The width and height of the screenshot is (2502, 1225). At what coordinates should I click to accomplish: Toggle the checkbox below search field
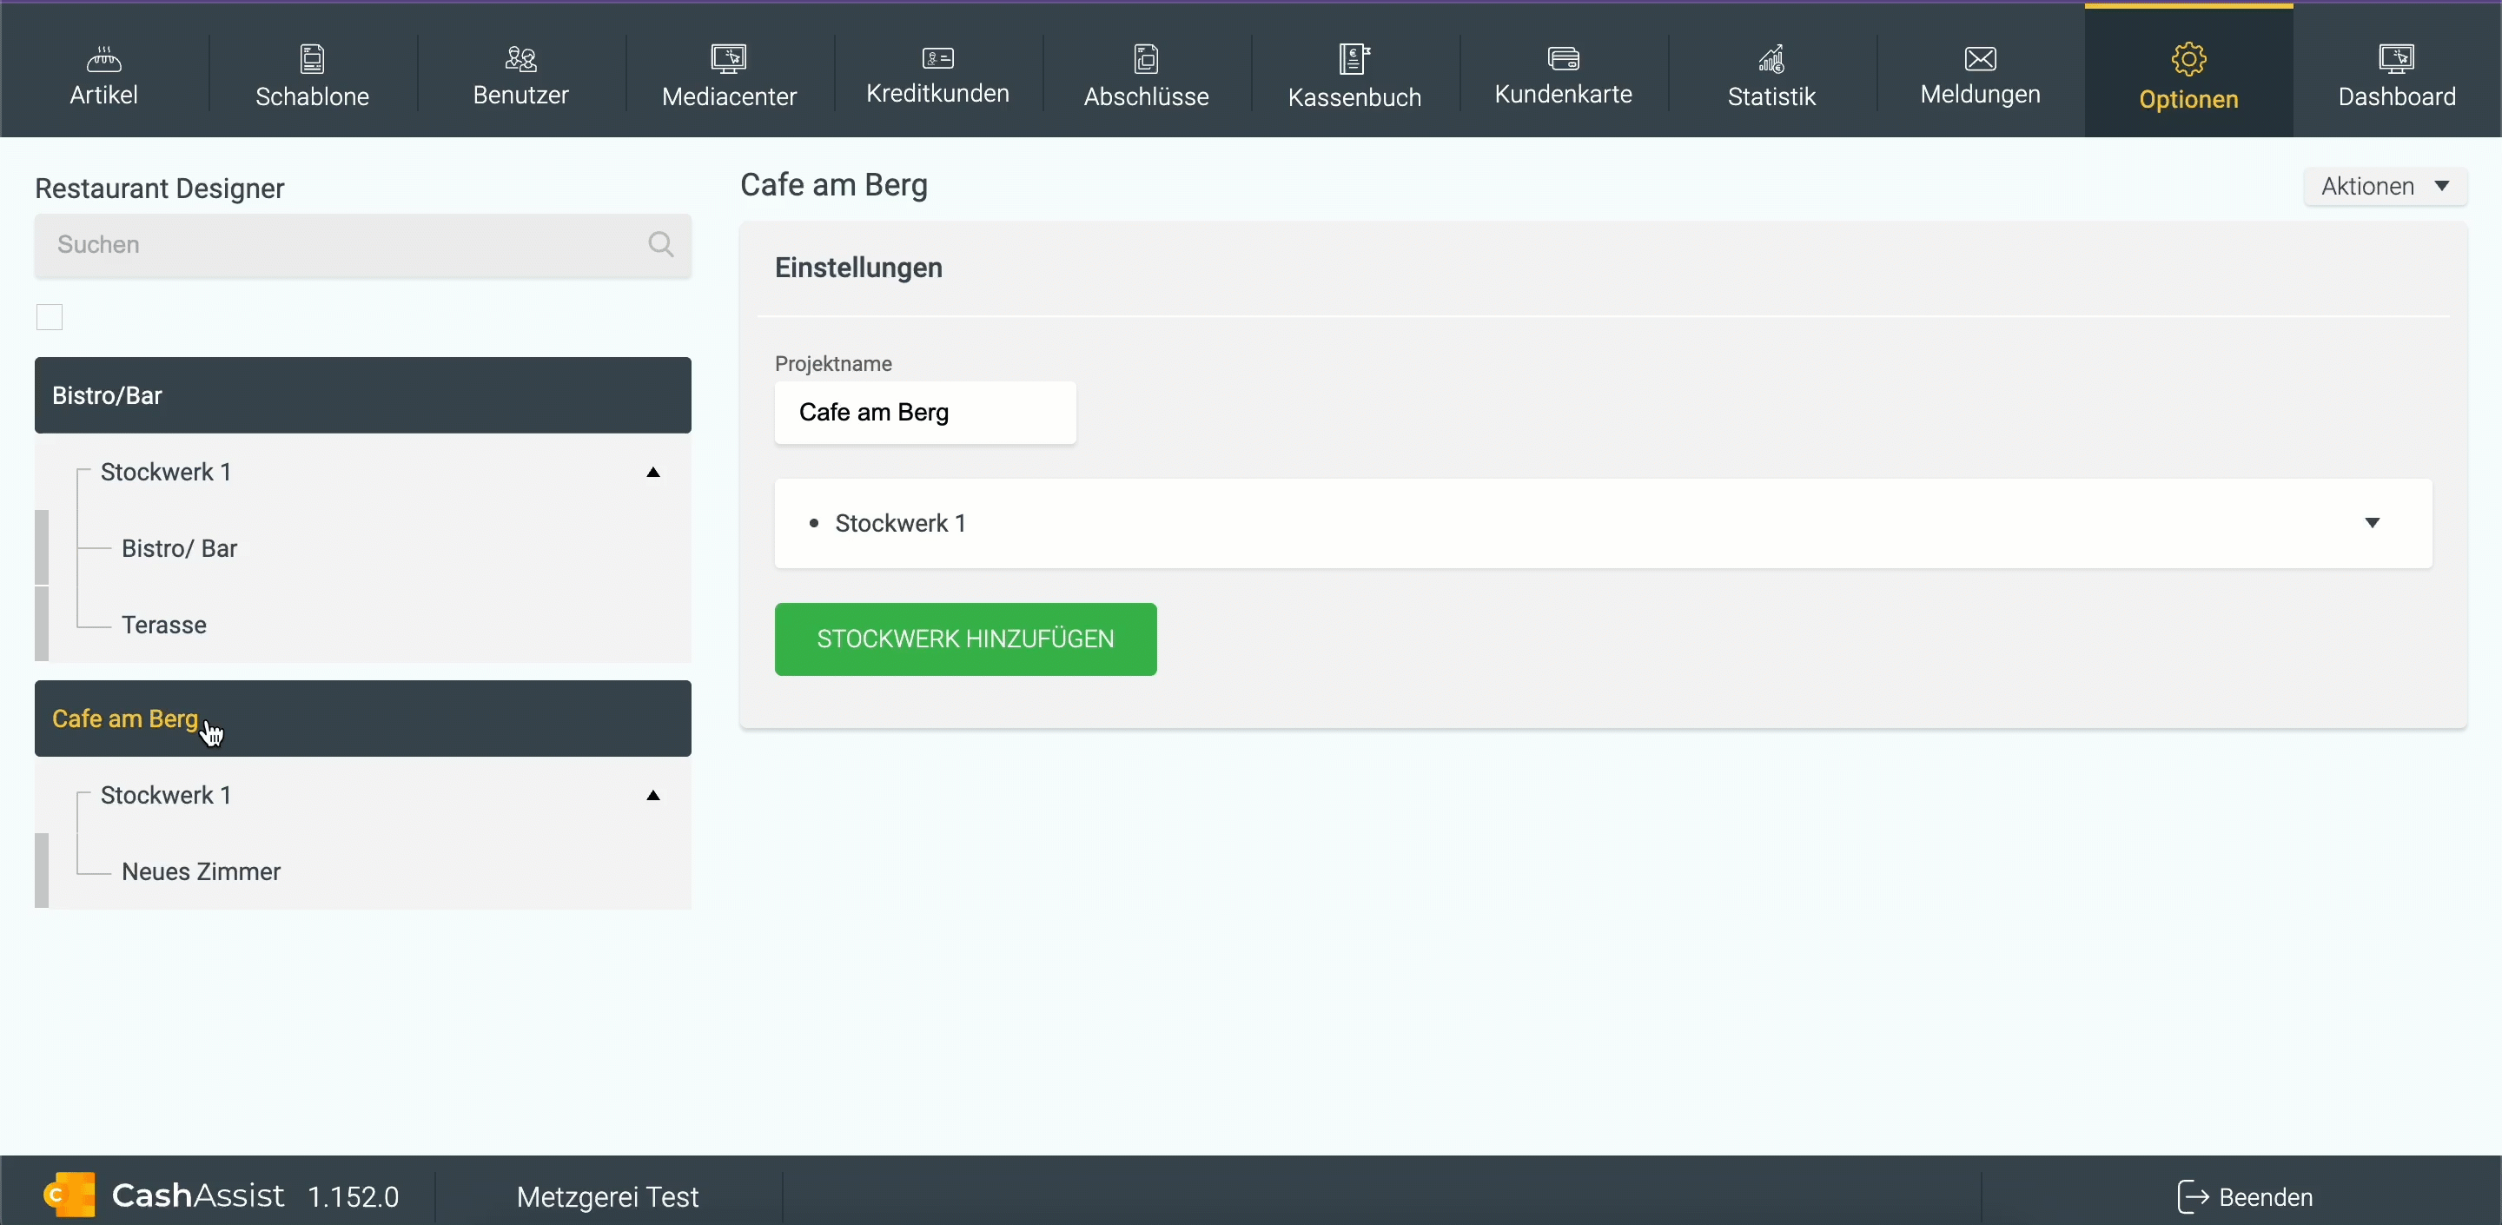point(50,318)
